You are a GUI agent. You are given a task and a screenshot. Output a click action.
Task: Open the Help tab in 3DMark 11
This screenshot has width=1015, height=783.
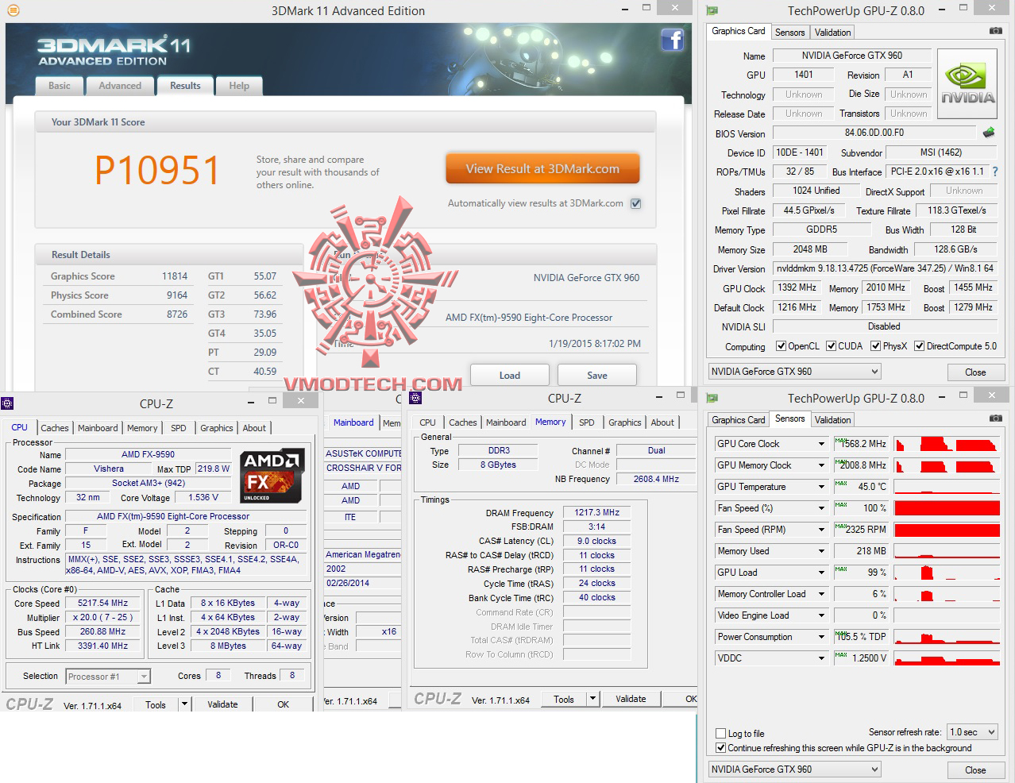tap(239, 86)
